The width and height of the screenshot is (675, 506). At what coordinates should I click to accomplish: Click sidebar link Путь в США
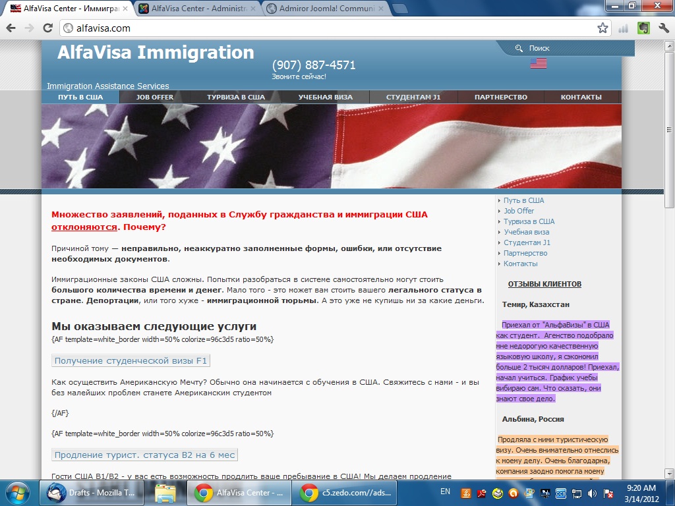click(x=523, y=200)
